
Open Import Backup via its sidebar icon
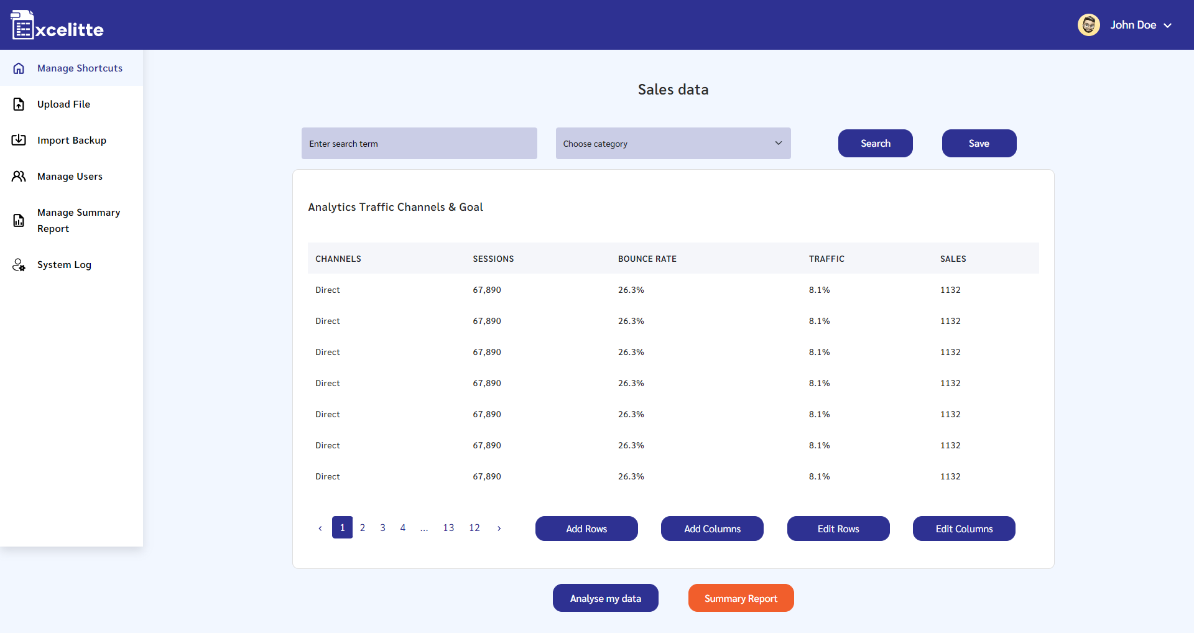19,140
